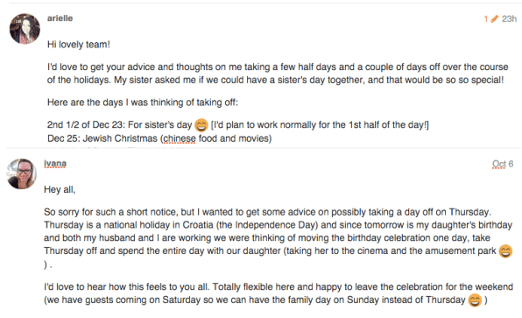The image size is (522, 318).
Task: Click the 'Hi lovely team!' greeting text
Action: (79, 45)
